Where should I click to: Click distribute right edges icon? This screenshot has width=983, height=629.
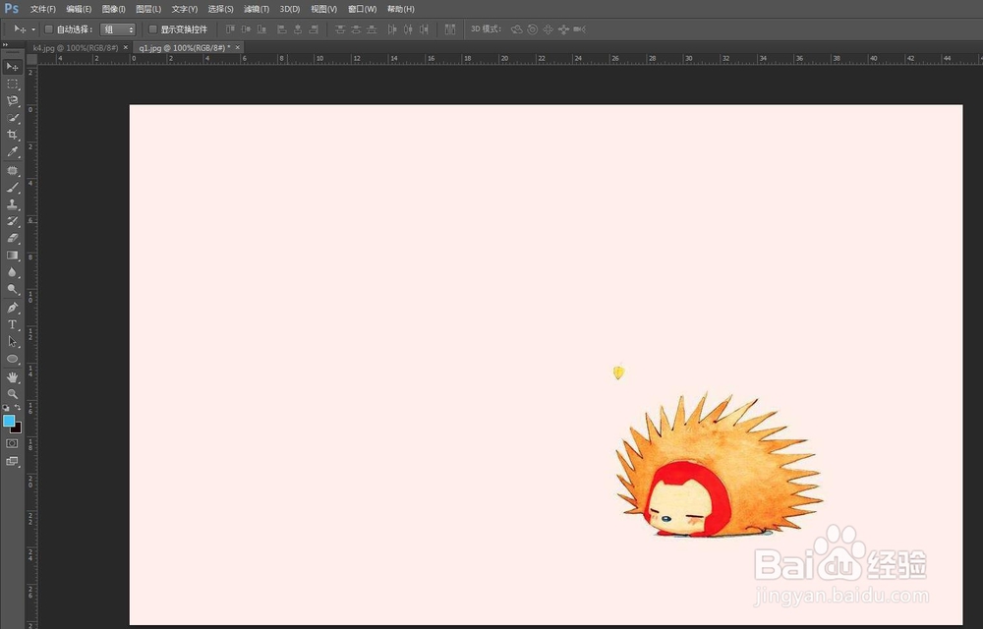tap(424, 29)
